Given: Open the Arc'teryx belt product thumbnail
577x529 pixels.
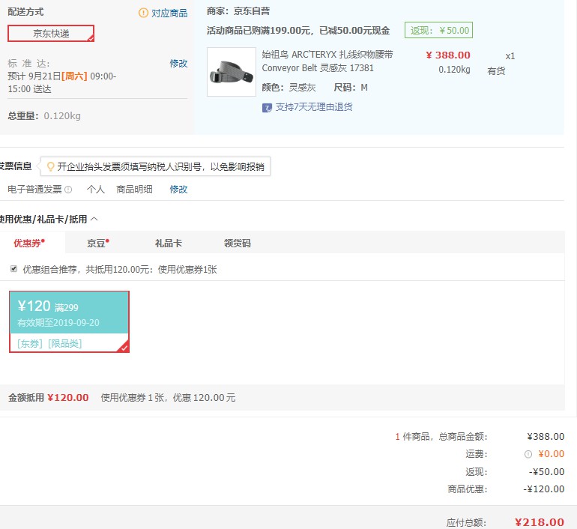Looking at the screenshot, I should pyautogui.click(x=232, y=72).
